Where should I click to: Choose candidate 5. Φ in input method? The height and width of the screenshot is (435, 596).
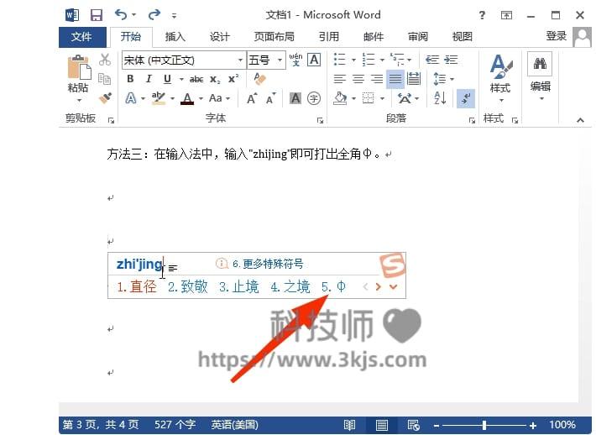pos(333,286)
